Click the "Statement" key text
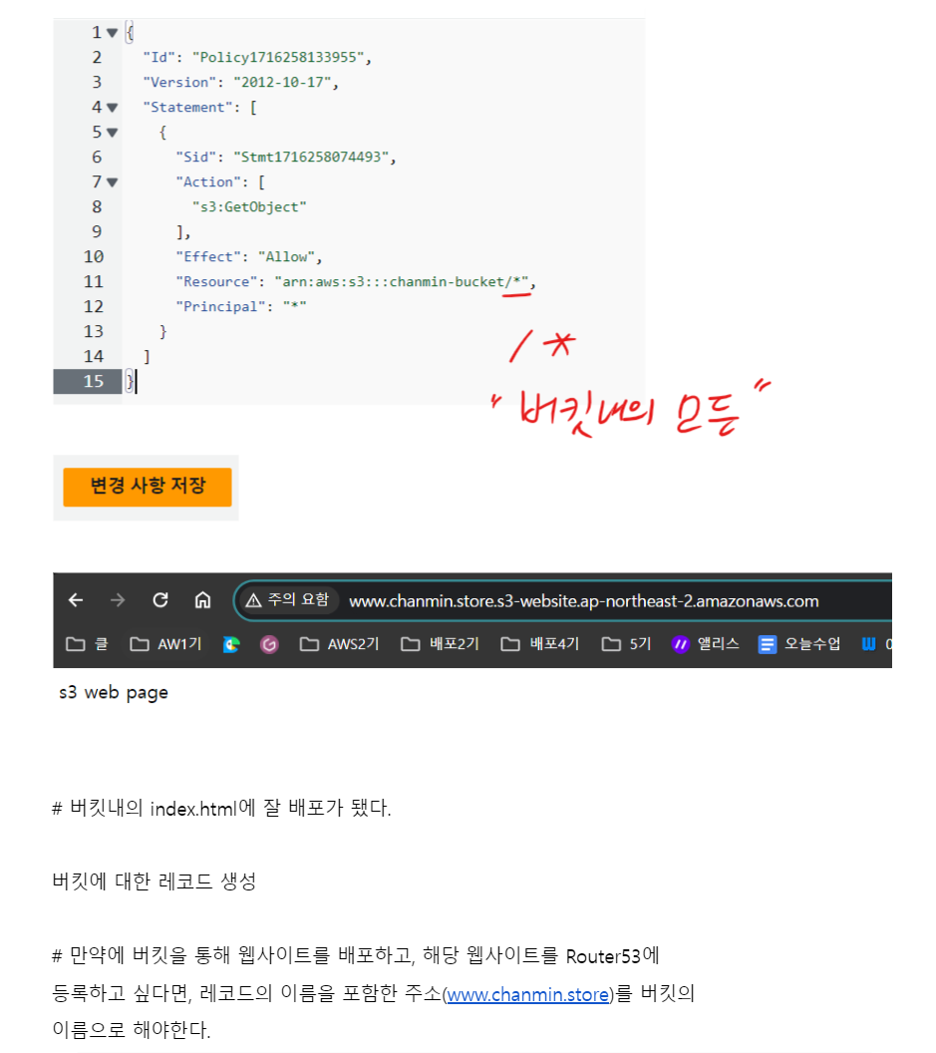The image size is (936, 1053). tap(187, 108)
